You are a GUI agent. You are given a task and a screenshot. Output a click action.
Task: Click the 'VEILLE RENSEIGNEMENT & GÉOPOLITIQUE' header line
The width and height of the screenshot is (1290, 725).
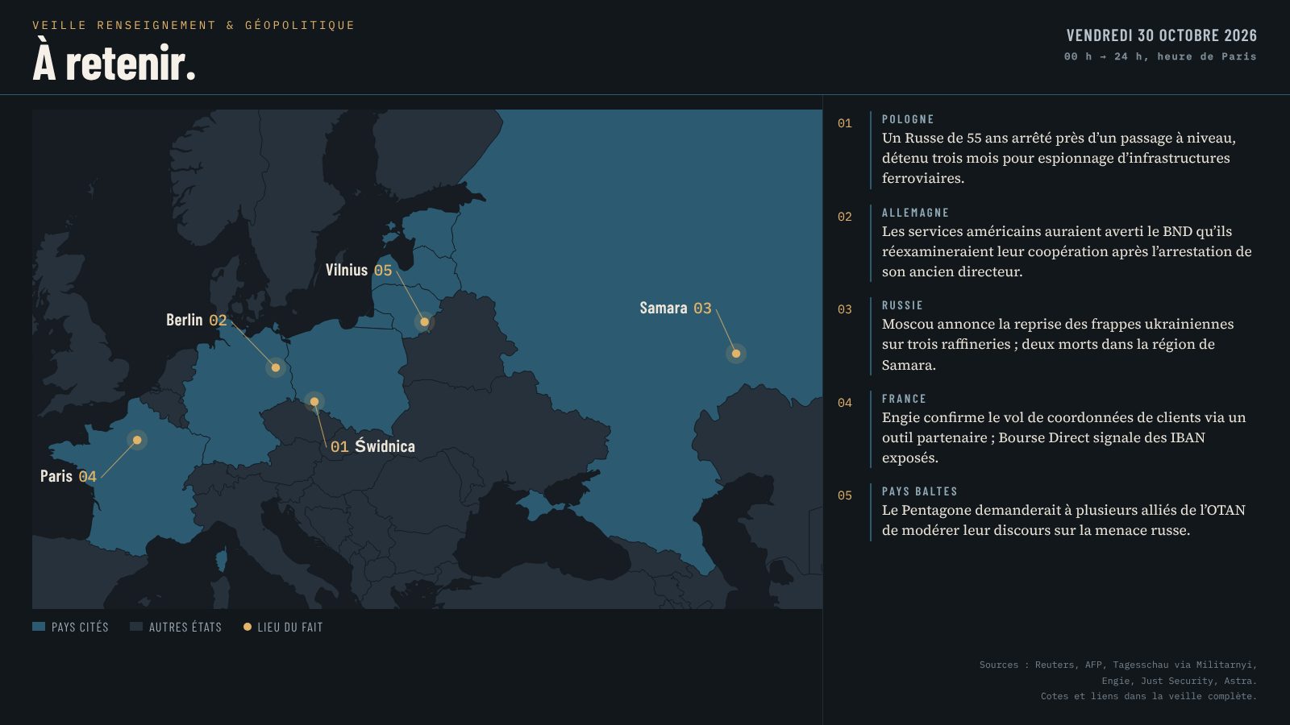[x=193, y=25]
